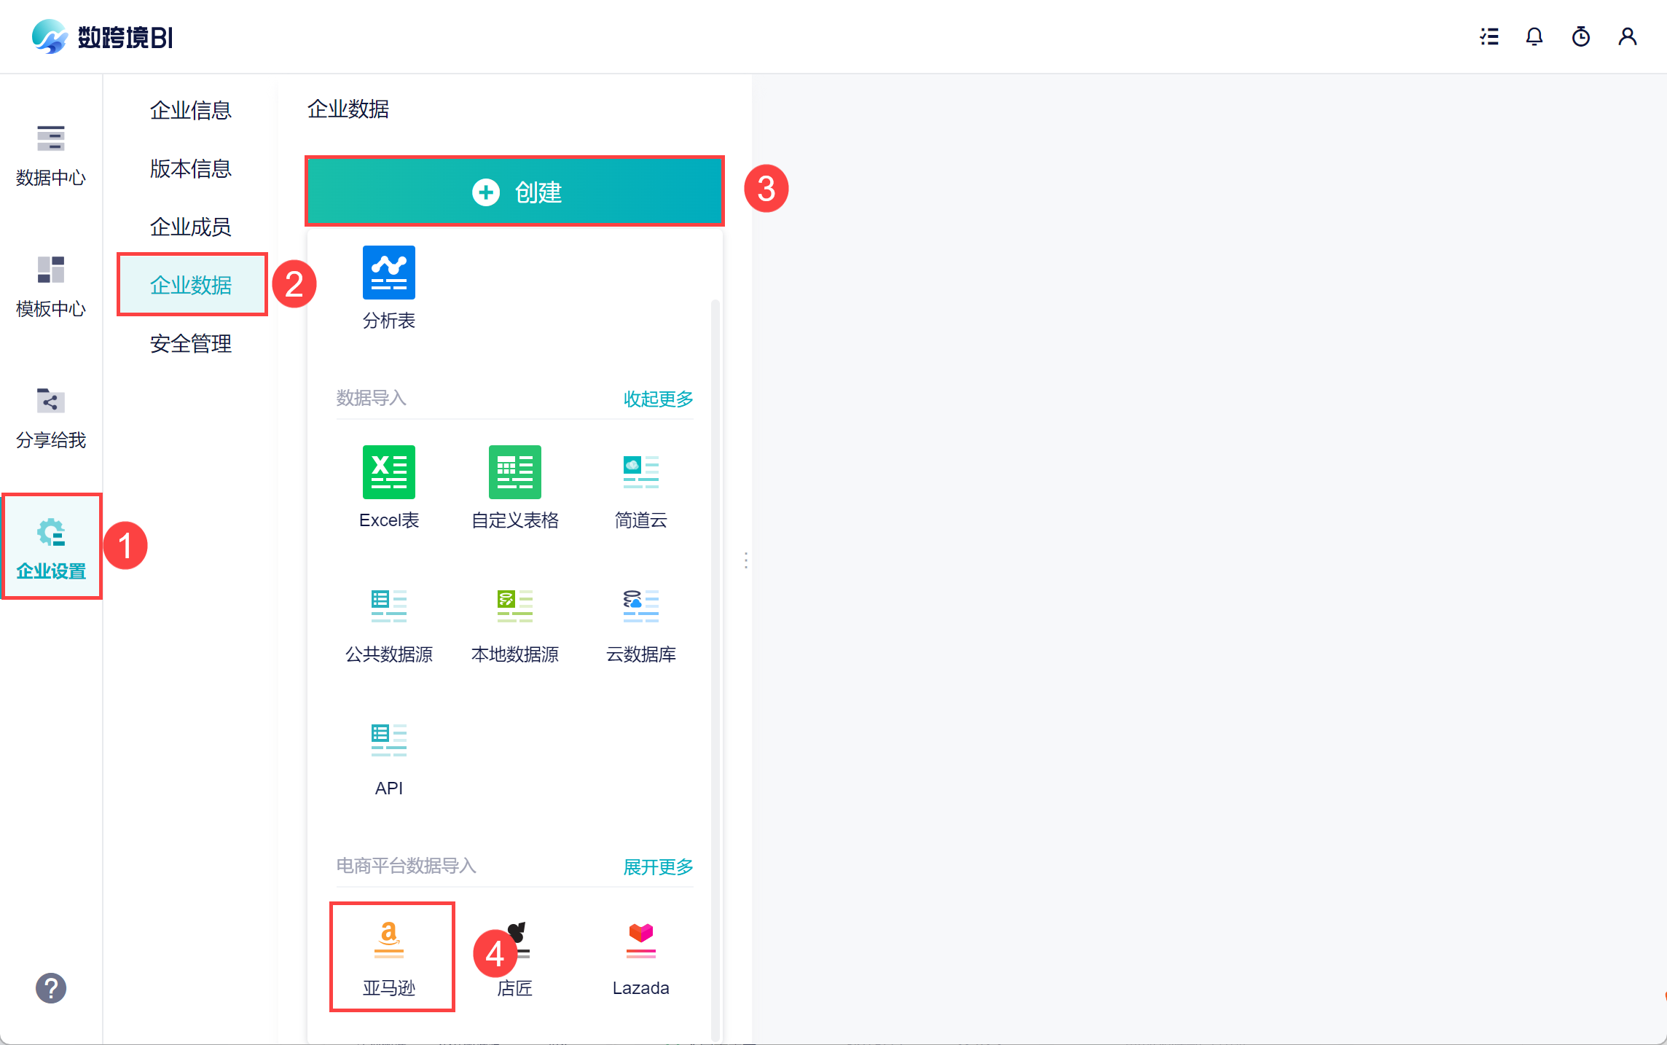Open the notification bell
1667x1045 pixels.
pyautogui.click(x=1534, y=36)
